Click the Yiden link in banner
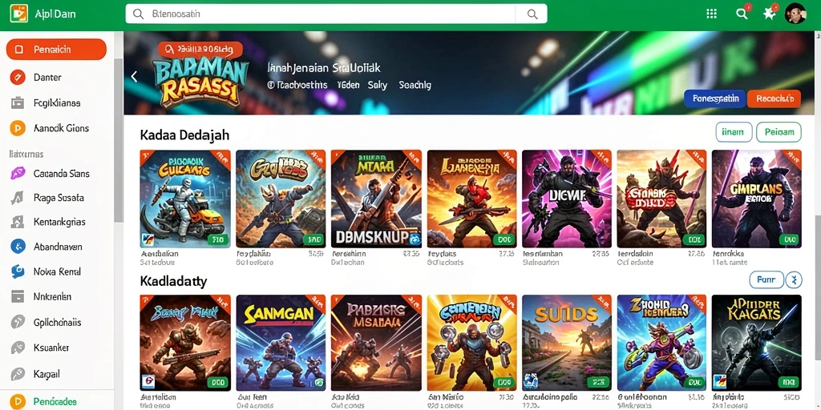This screenshot has width=821, height=410. click(348, 85)
